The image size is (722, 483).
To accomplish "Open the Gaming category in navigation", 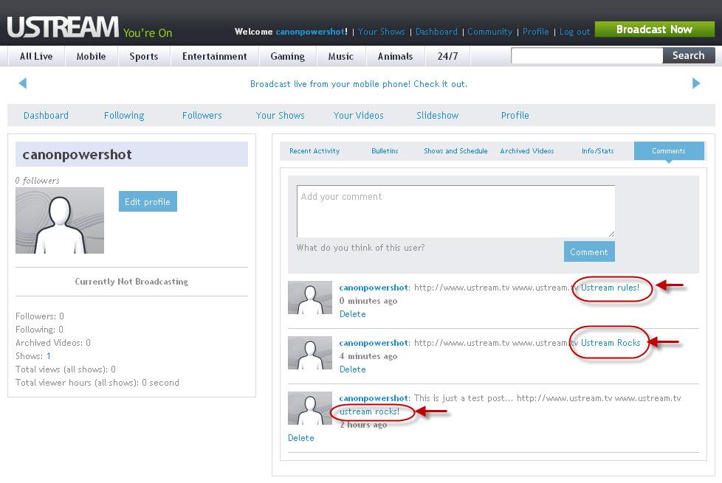I will pos(287,56).
